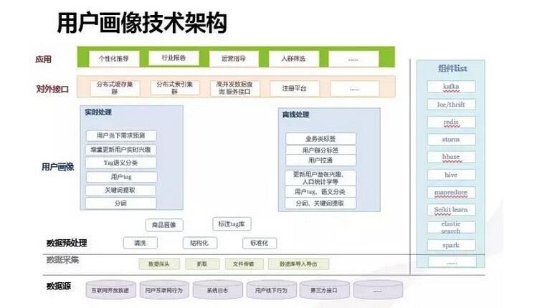Image resolution: width=537 pixels, height=308 pixels.
Task: Select kafka in the 组件list
Action: (x=451, y=87)
